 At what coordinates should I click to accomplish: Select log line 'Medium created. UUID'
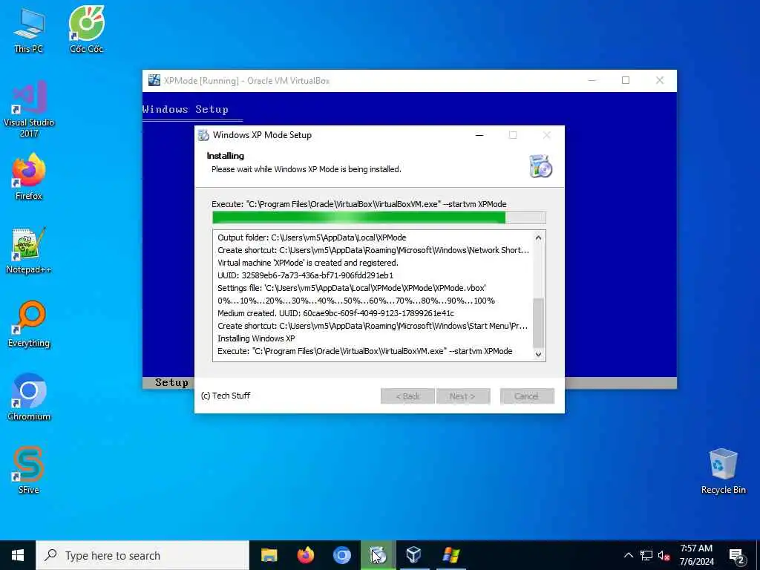point(336,313)
